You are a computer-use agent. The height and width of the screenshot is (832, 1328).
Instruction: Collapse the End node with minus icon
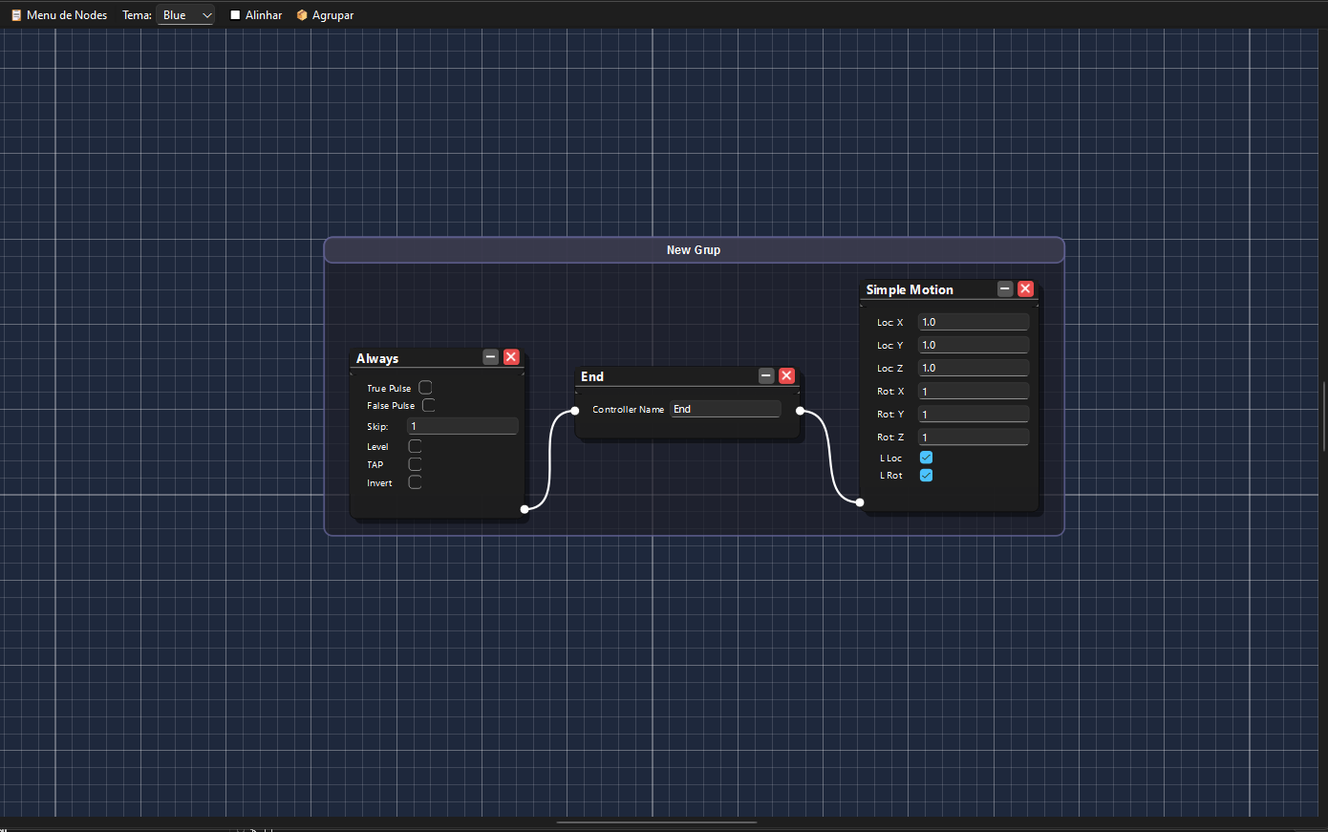[x=766, y=376]
